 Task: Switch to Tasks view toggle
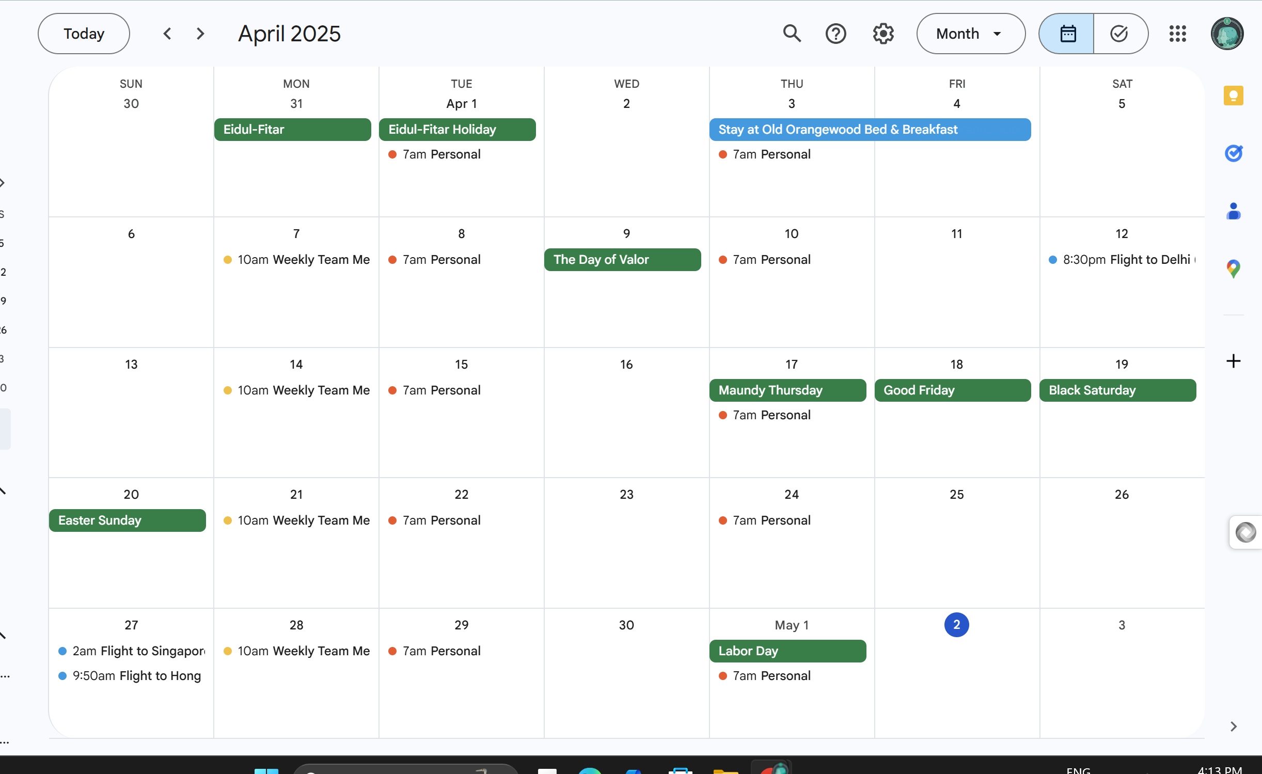tap(1119, 34)
